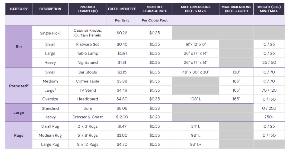Click the WEIGHT (LBS.) MIN./MAX. header
Image resolution: width=291 pixels, height=152 pixels.
tap(269, 9)
